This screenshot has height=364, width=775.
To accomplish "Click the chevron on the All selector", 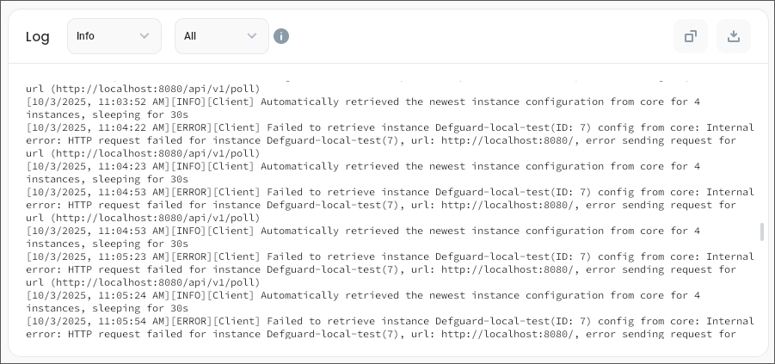I will click(252, 36).
